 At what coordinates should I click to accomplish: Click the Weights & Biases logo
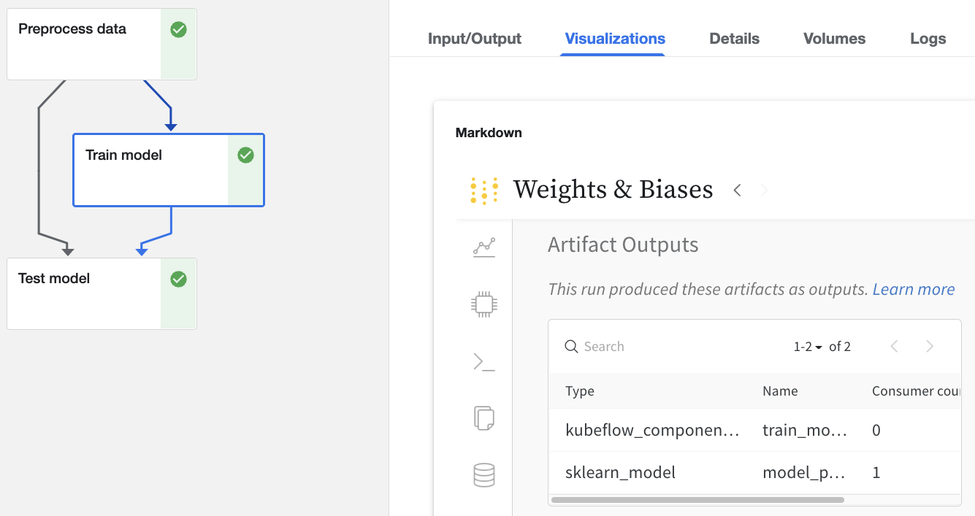(x=486, y=190)
